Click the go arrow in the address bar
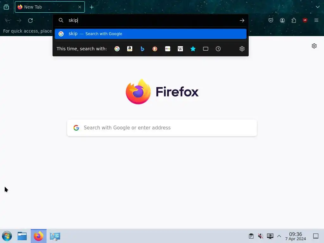The image size is (324, 243). tap(242, 21)
